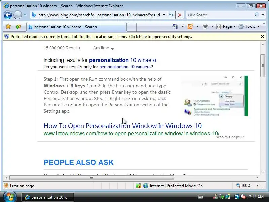Click the horizontal scrollbar left arrow

(x=6, y=178)
